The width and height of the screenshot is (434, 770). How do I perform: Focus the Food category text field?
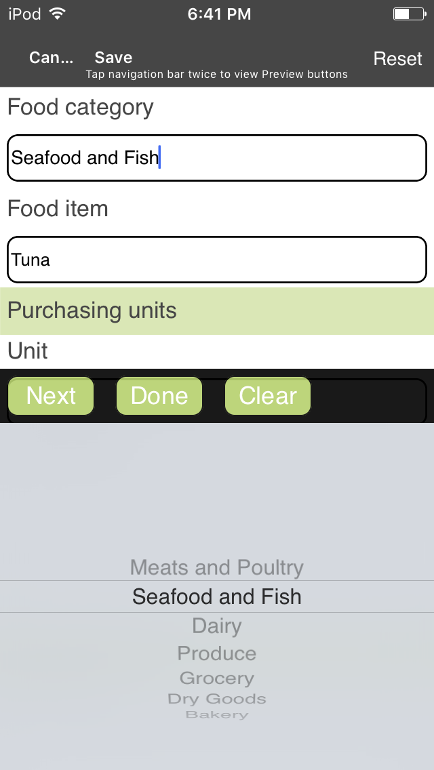coord(217,158)
